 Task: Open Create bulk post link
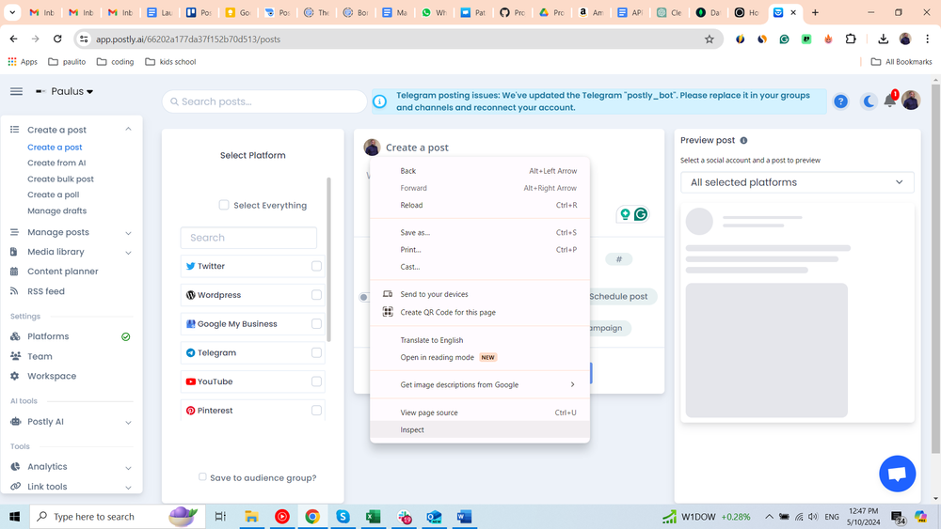pyautogui.click(x=60, y=179)
